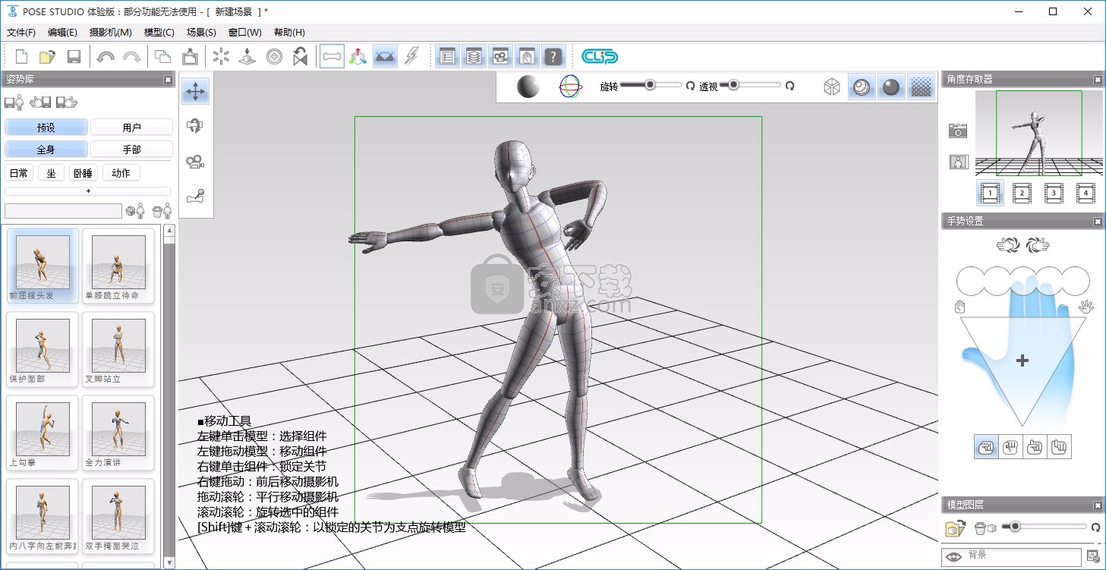Click the paste clipboard icon
1106x570 pixels.
(190, 57)
